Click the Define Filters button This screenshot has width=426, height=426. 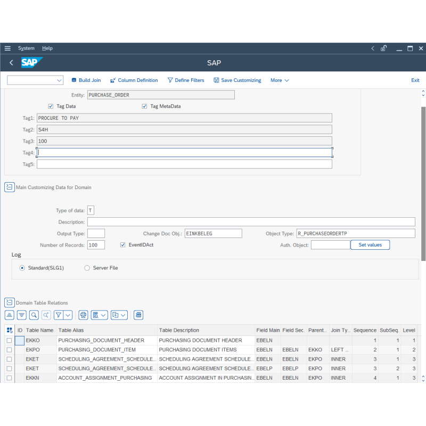(186, 80)
